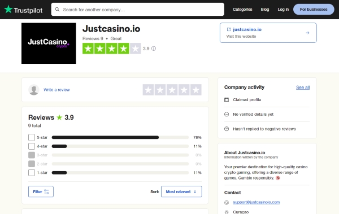The height and width of the screenshot is (214, 339).
Task: Click the 'Hasn't replied to negative reviews' text
Action: (264, 129)
